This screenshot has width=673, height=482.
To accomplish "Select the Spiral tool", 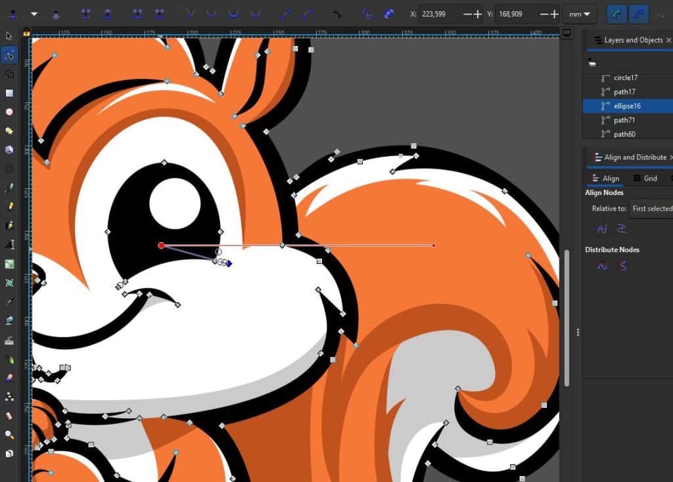I will click(x=9, y=169).
